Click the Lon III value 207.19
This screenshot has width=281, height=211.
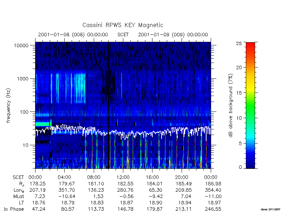tap(38, 190)
